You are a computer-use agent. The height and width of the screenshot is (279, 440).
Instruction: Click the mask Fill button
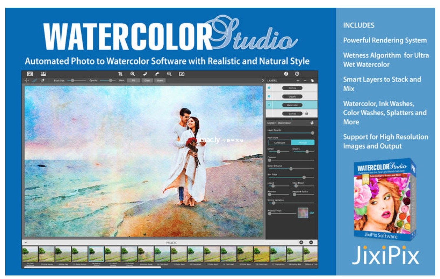pyautogui.click(x=133, y=80)
